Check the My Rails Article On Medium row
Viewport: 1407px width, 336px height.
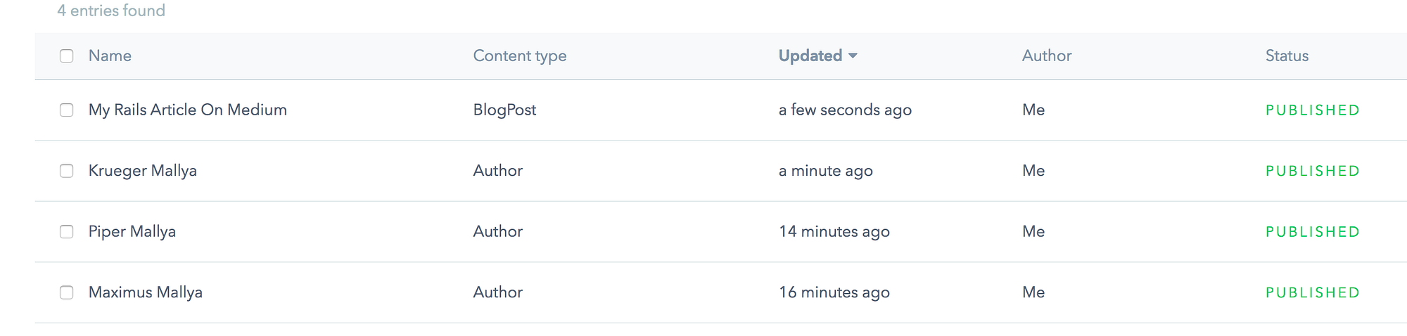coord(67,110)
